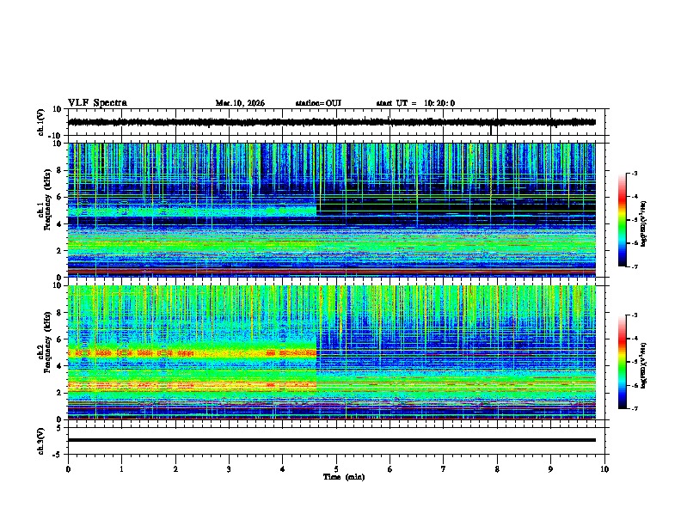Viewport: 681px width, 526px height.
Task: Click the ch.1 voltage waveform trace
Action: point(332,122)
